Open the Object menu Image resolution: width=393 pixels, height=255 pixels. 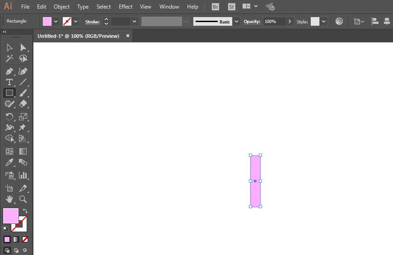click(x=61, y=7)
